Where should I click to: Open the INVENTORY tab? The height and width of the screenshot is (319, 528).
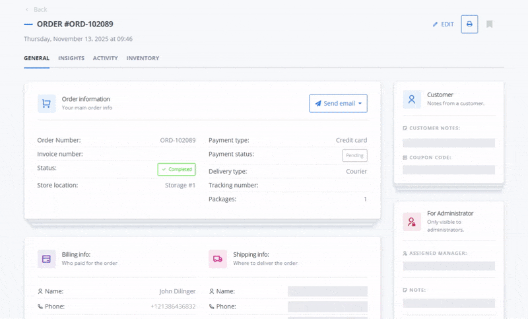coord(143,58)
